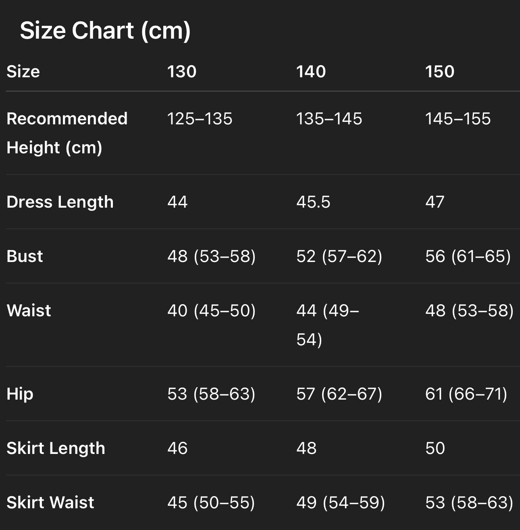Click the Hip row label
The width and height of the screenshot is (520, 530).
pos(20,394)
